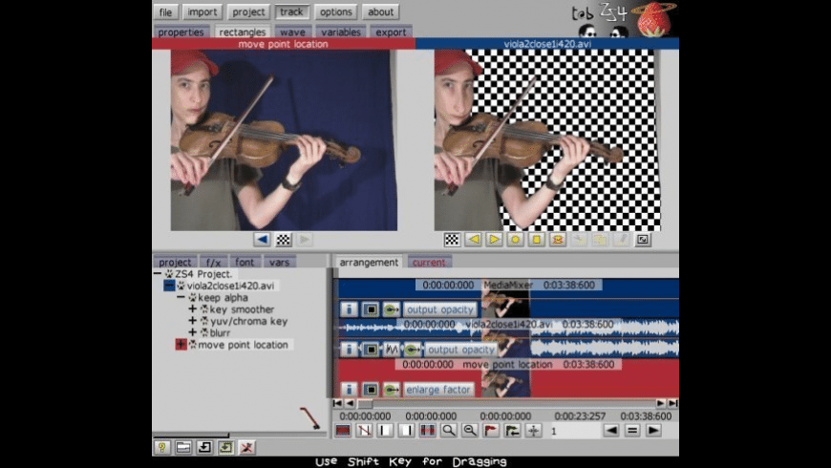
Task: Collapse viola2close1i420.avi node with blue minus
Action: coord(169,286)
